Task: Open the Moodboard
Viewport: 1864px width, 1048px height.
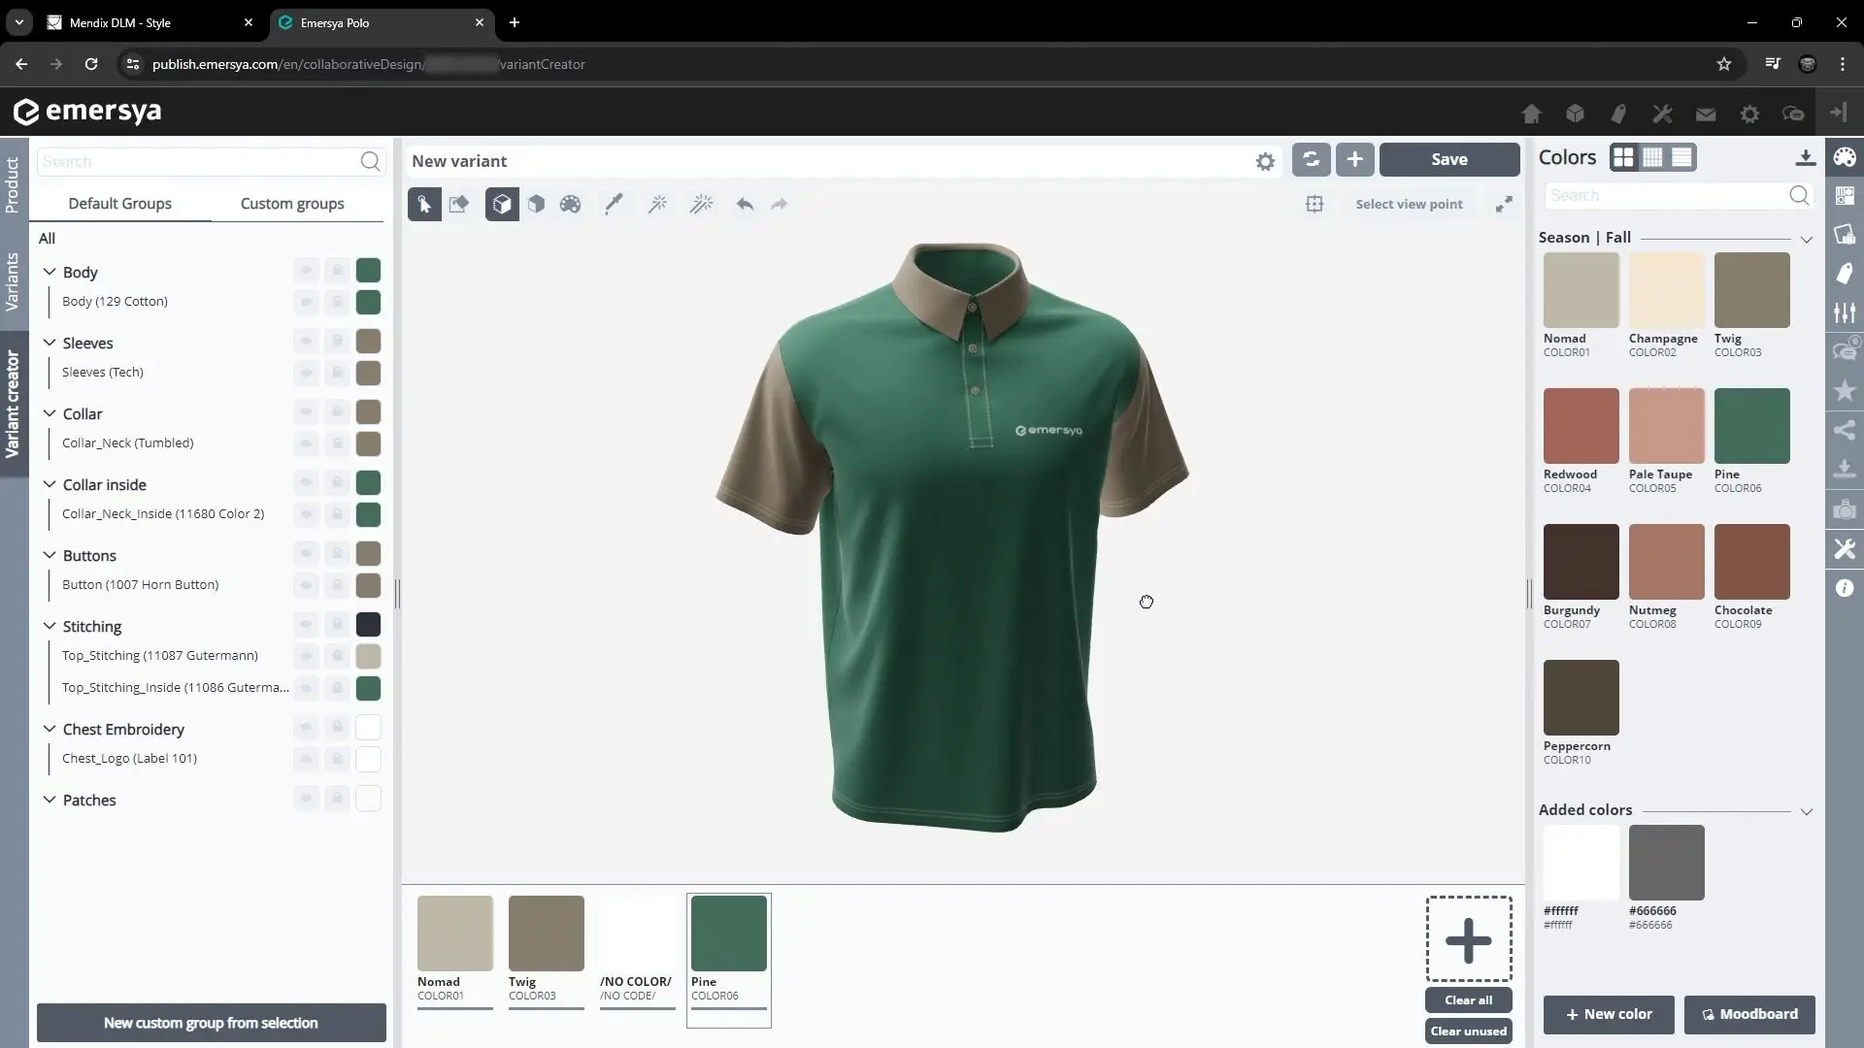Action: (1749, 1014)
